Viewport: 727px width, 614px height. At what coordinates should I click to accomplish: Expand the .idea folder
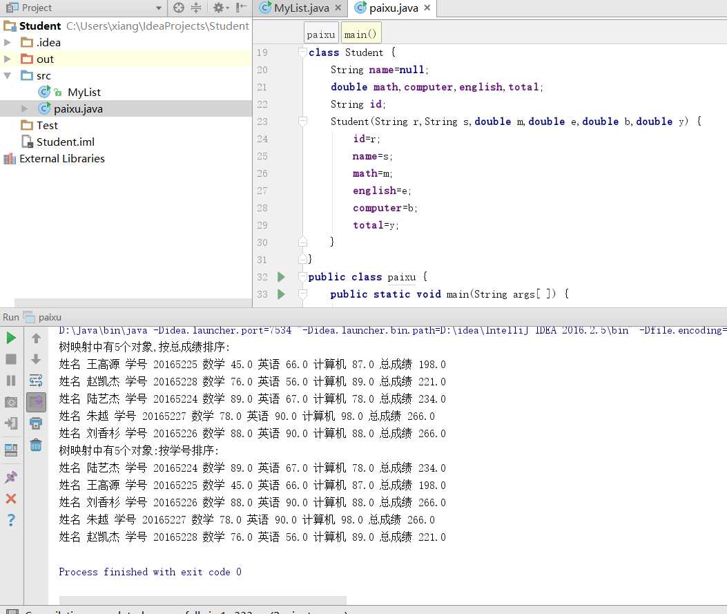pos(8,43)
